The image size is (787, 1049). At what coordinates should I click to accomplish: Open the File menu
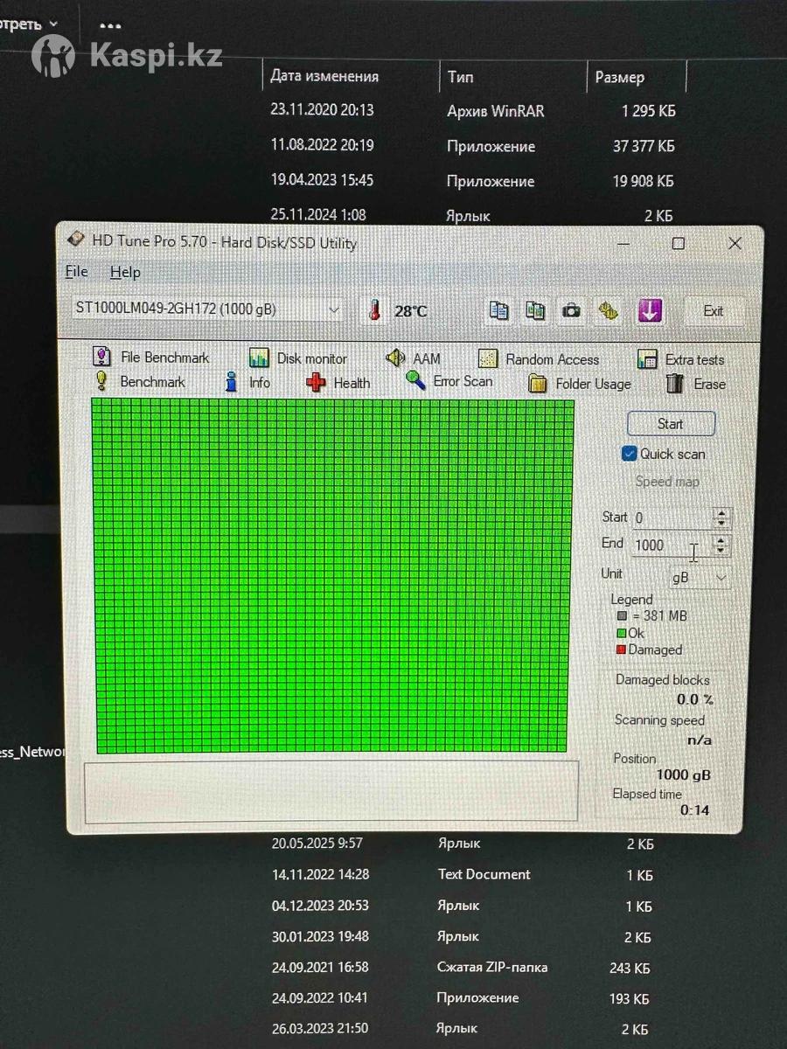77,272
